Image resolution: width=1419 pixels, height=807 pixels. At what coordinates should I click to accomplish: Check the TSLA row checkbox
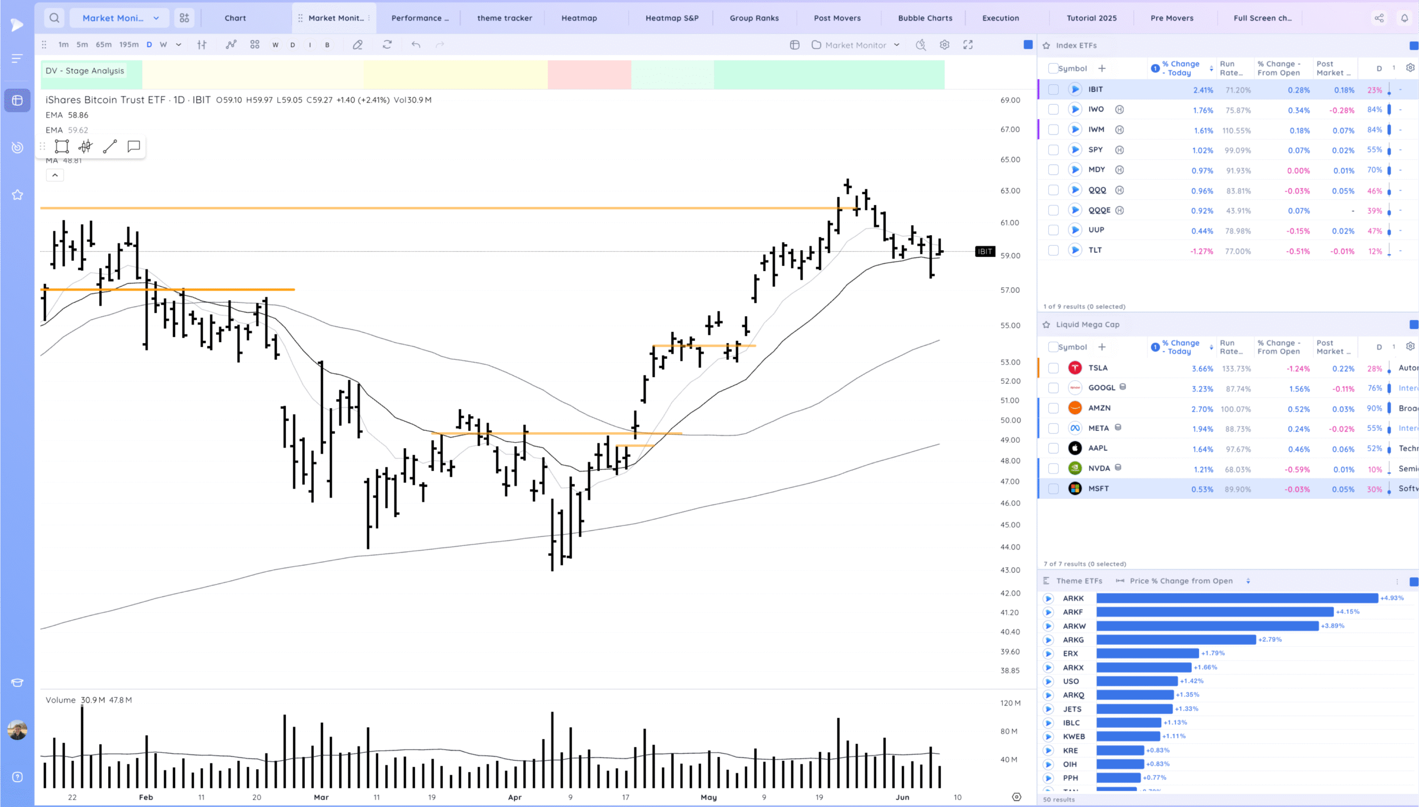(1053, 368)
